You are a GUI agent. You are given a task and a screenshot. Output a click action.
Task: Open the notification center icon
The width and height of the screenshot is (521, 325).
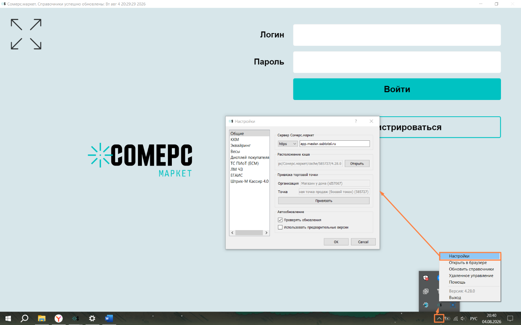[x=510, y=318]
